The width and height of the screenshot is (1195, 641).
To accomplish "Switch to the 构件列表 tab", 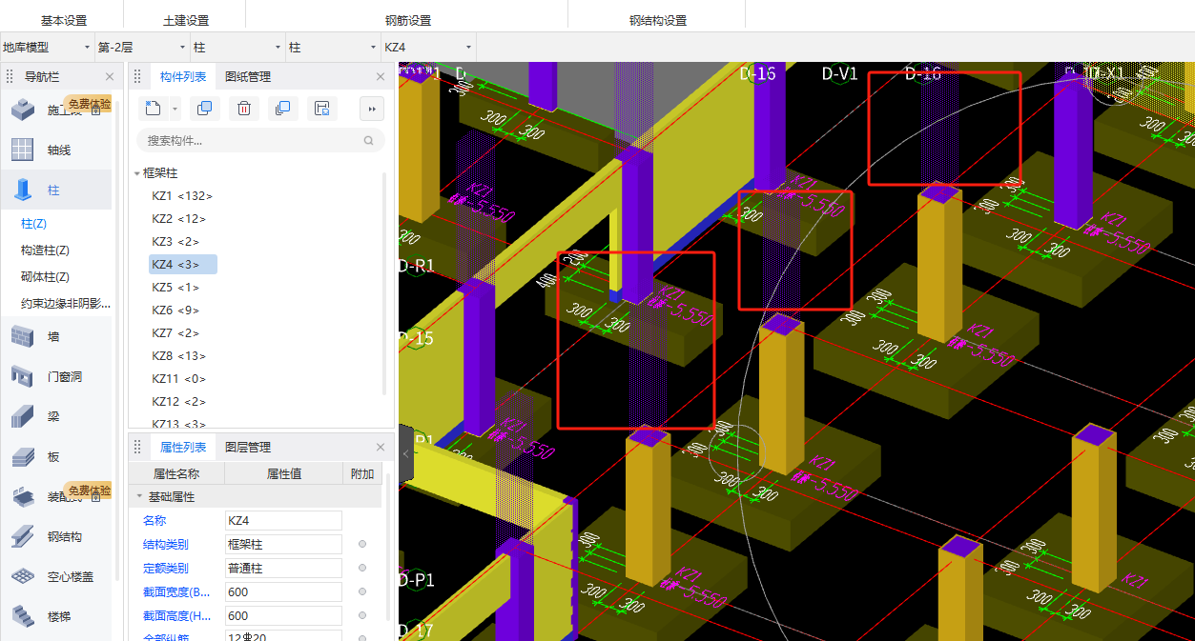I will click(x=183, y=76).
